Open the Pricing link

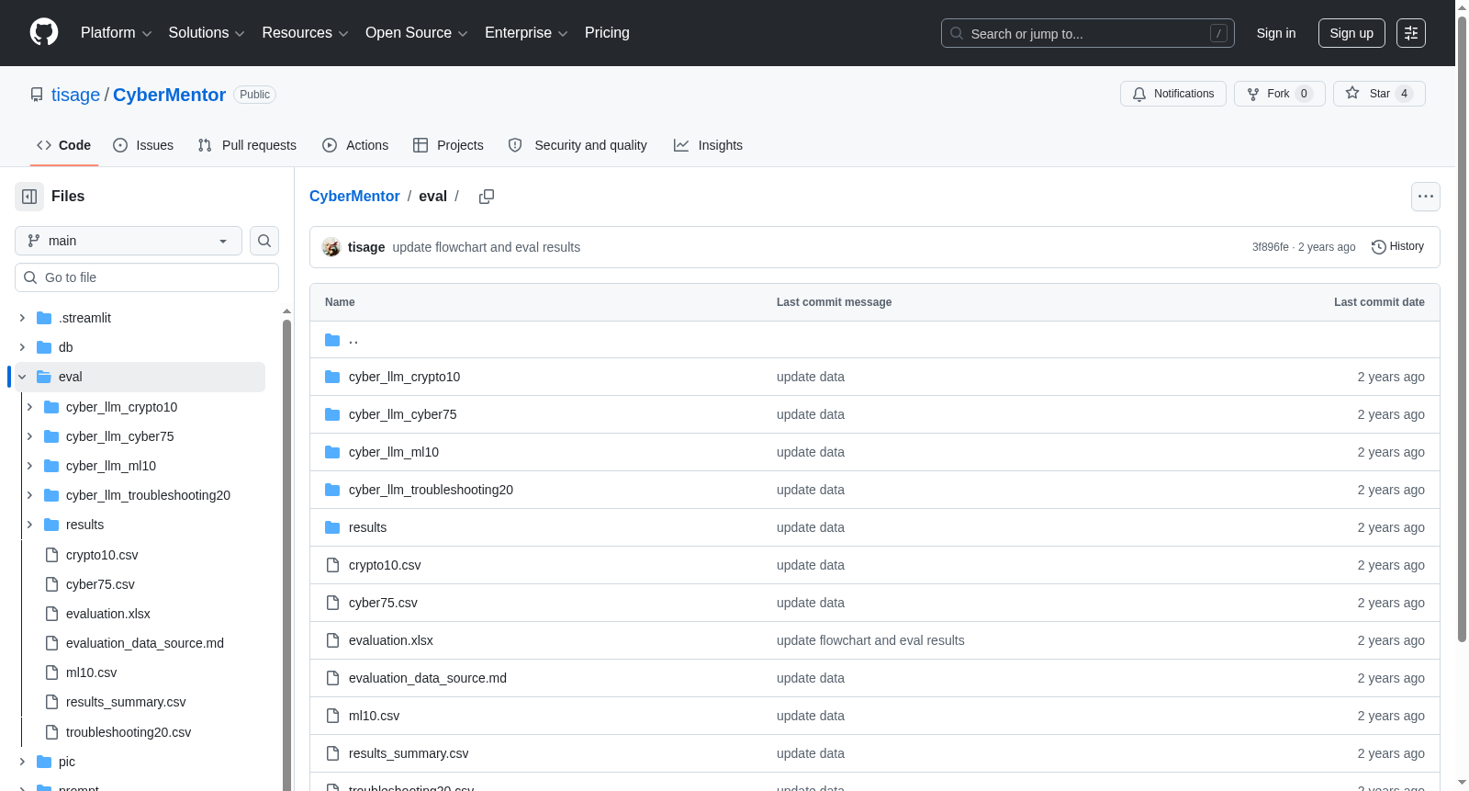(607, 33)
